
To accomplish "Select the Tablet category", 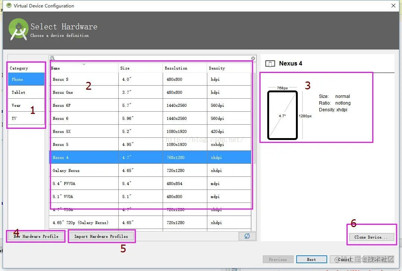I will coord(26,92).
